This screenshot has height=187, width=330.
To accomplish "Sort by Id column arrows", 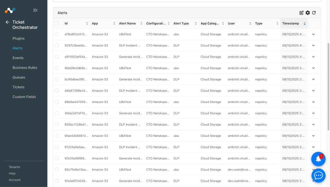I will click(x=87, y=23).
